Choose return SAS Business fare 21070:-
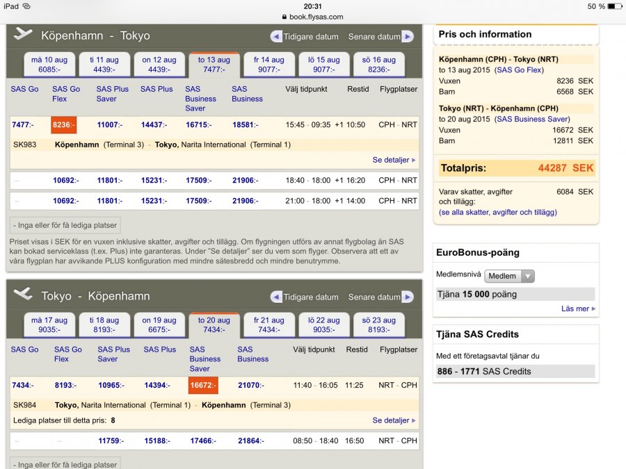The image size is (626, 469). [251, 385]
